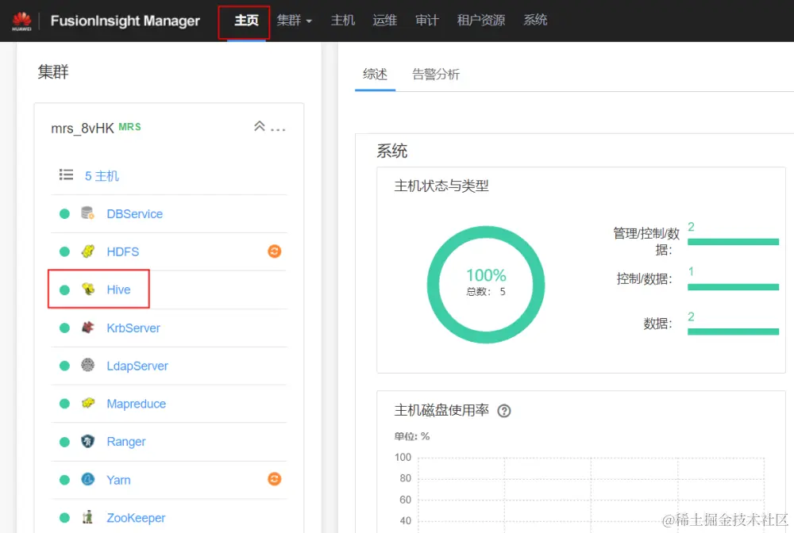Open the Yarn service link
The image size is (794, 533).
tap(118, 480)
